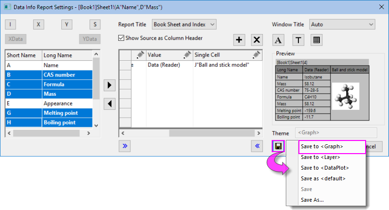
Task: Open the Report Title dropdown
Action: pos(184,24)
